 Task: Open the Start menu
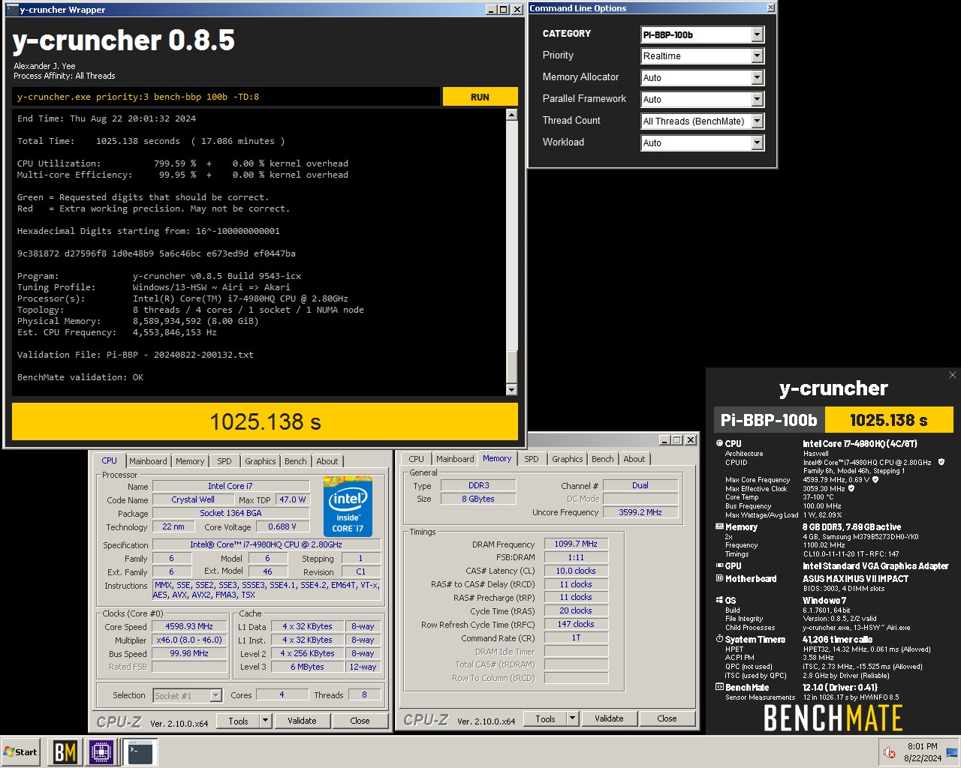click(x=21, y=751)
